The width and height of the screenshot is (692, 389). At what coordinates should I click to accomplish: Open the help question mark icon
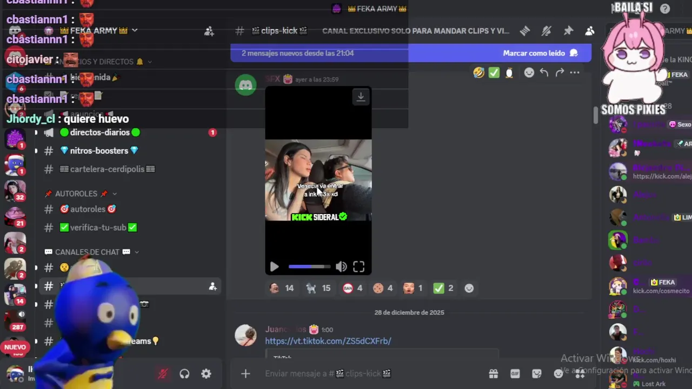(x=665, y=9)
